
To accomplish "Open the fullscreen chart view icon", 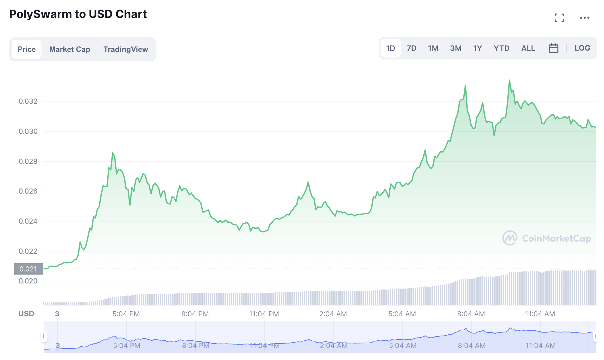I will click(559, 18).
